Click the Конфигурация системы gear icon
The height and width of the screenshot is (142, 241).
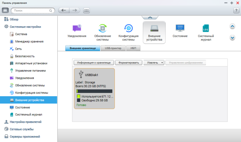(x=128, y=28)
